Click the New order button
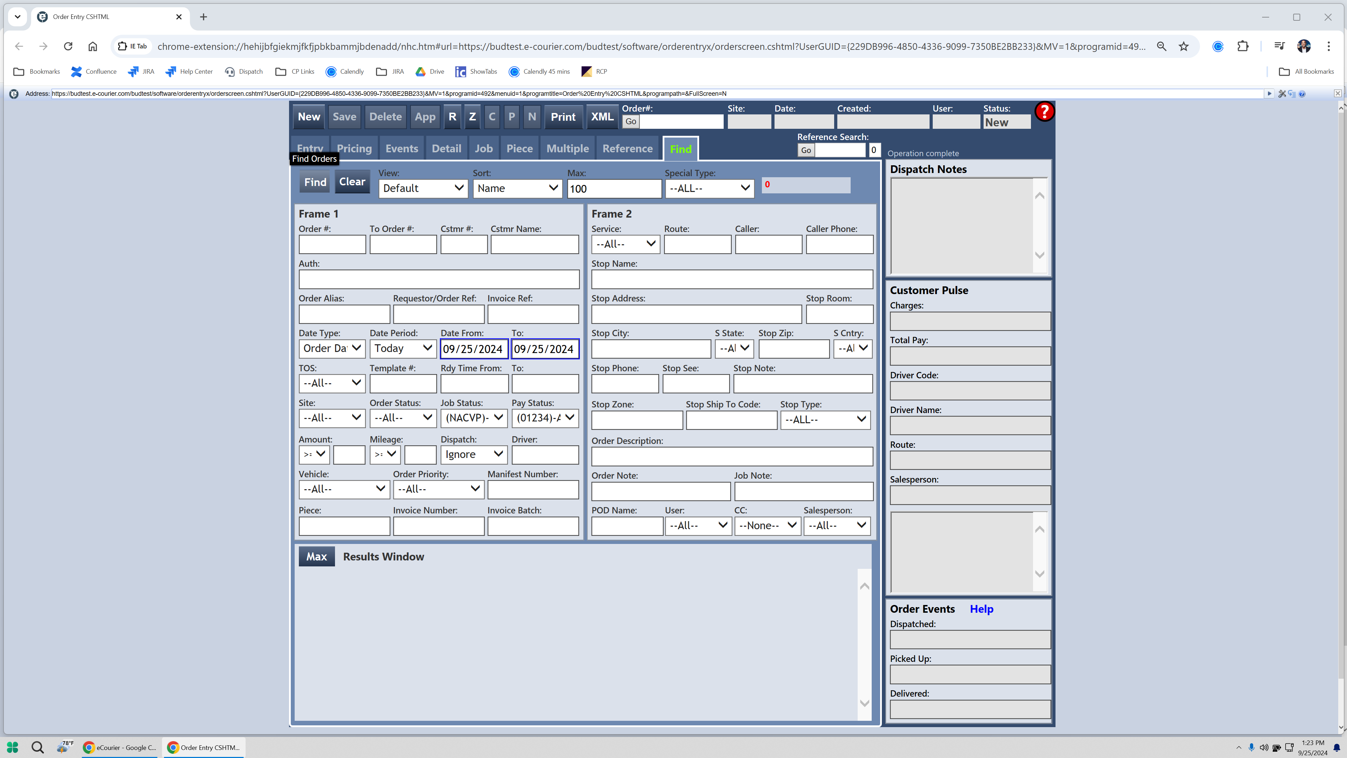The height and width of the screenshot is (758, 1347). 309,117
